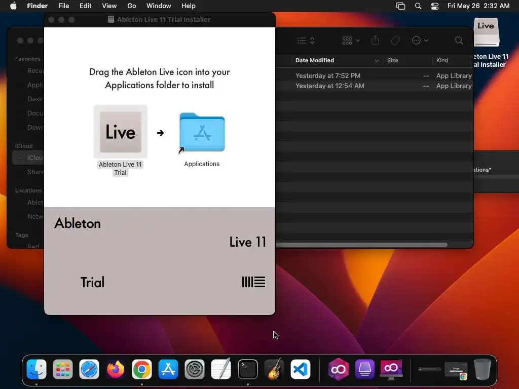Toggle sort order chevron in Date Modified column
Screen dimensions: 519x389
(377, 61)
